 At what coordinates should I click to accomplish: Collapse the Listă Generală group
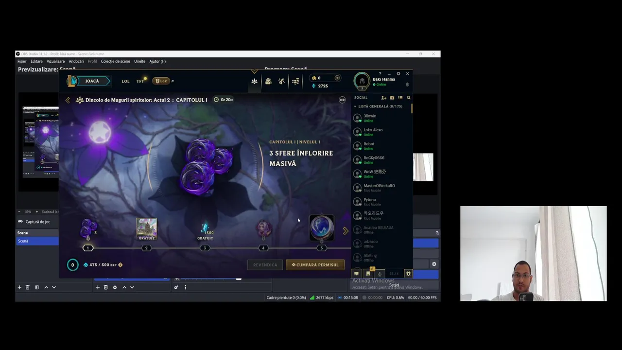[x=355, y=106]
